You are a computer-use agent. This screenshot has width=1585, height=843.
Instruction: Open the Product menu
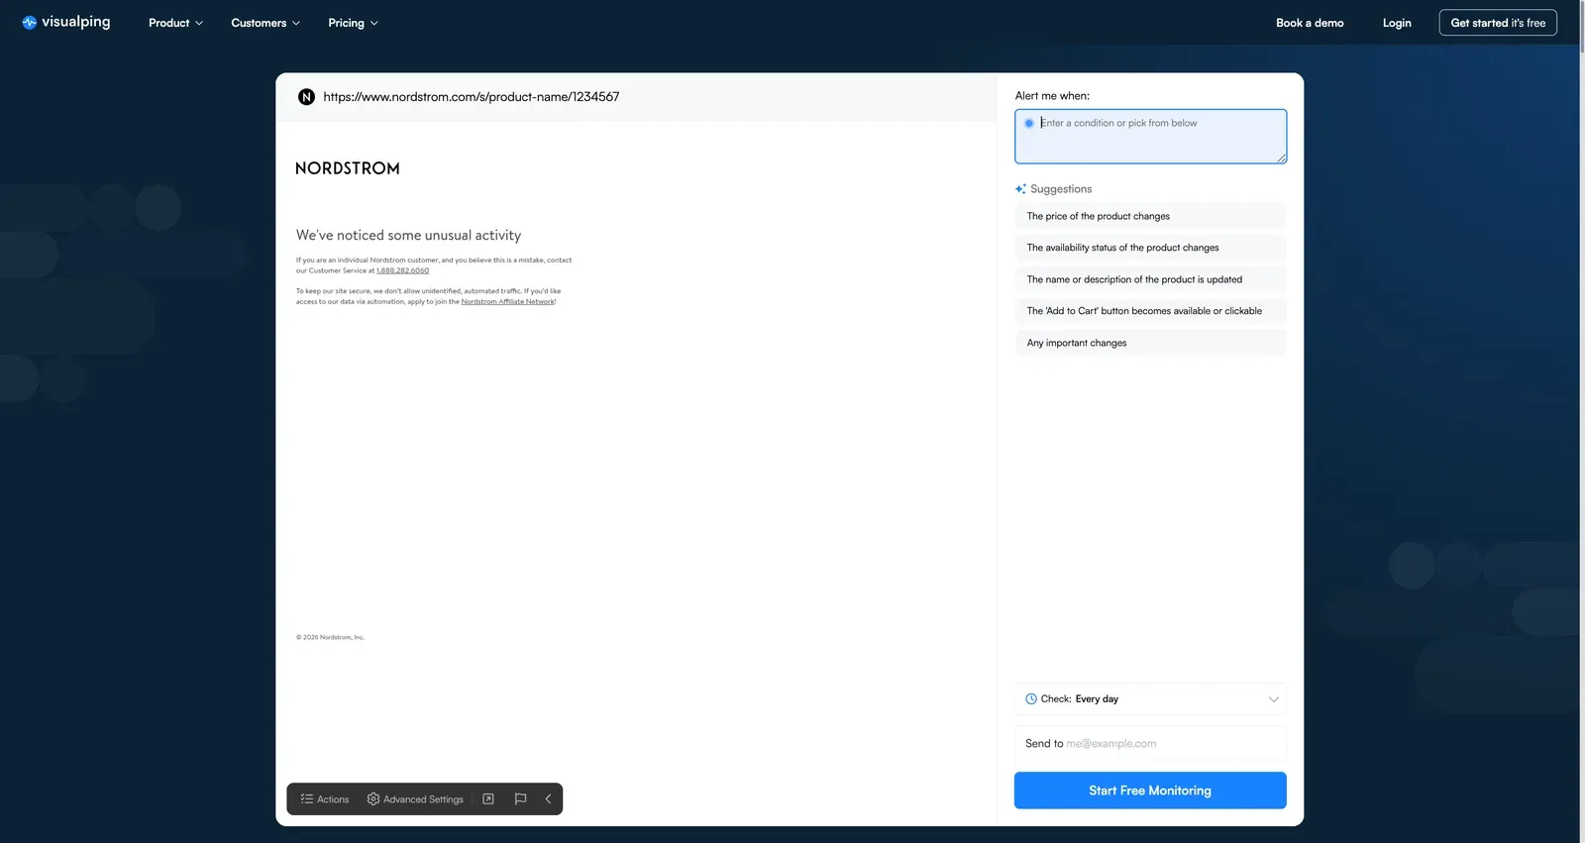175,23
